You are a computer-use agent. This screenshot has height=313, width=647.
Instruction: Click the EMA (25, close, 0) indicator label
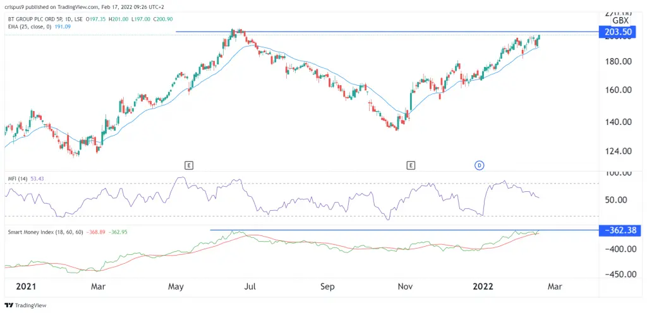click(x=28, y=27)
